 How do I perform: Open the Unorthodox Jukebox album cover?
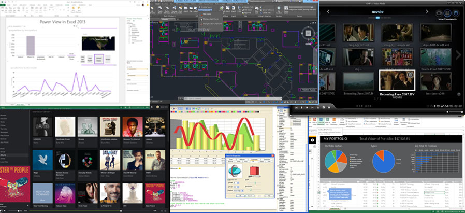coord(110,126)
